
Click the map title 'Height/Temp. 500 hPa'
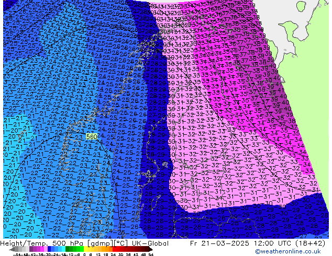(43, 243)
